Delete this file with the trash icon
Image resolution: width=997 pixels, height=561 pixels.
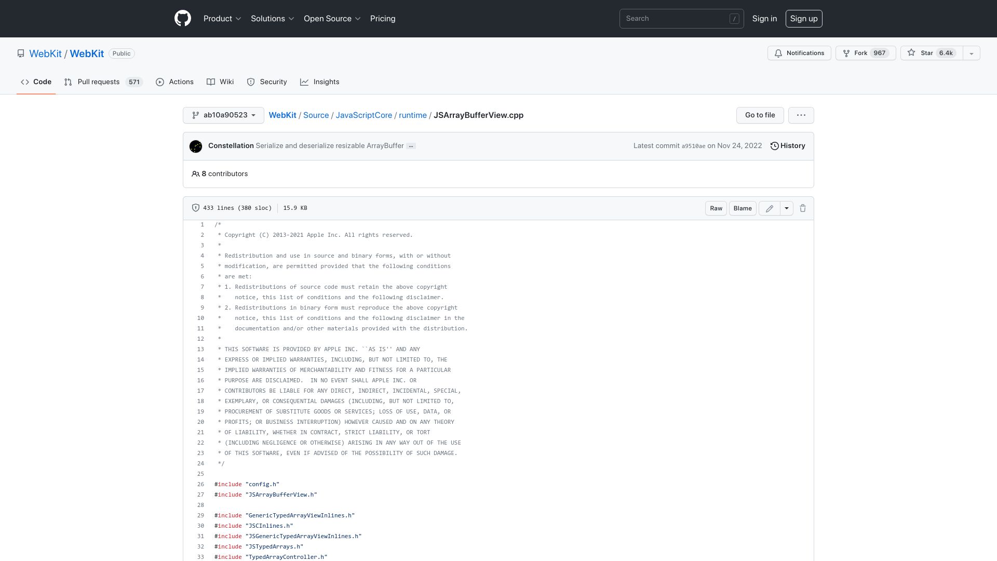[803, 208]
